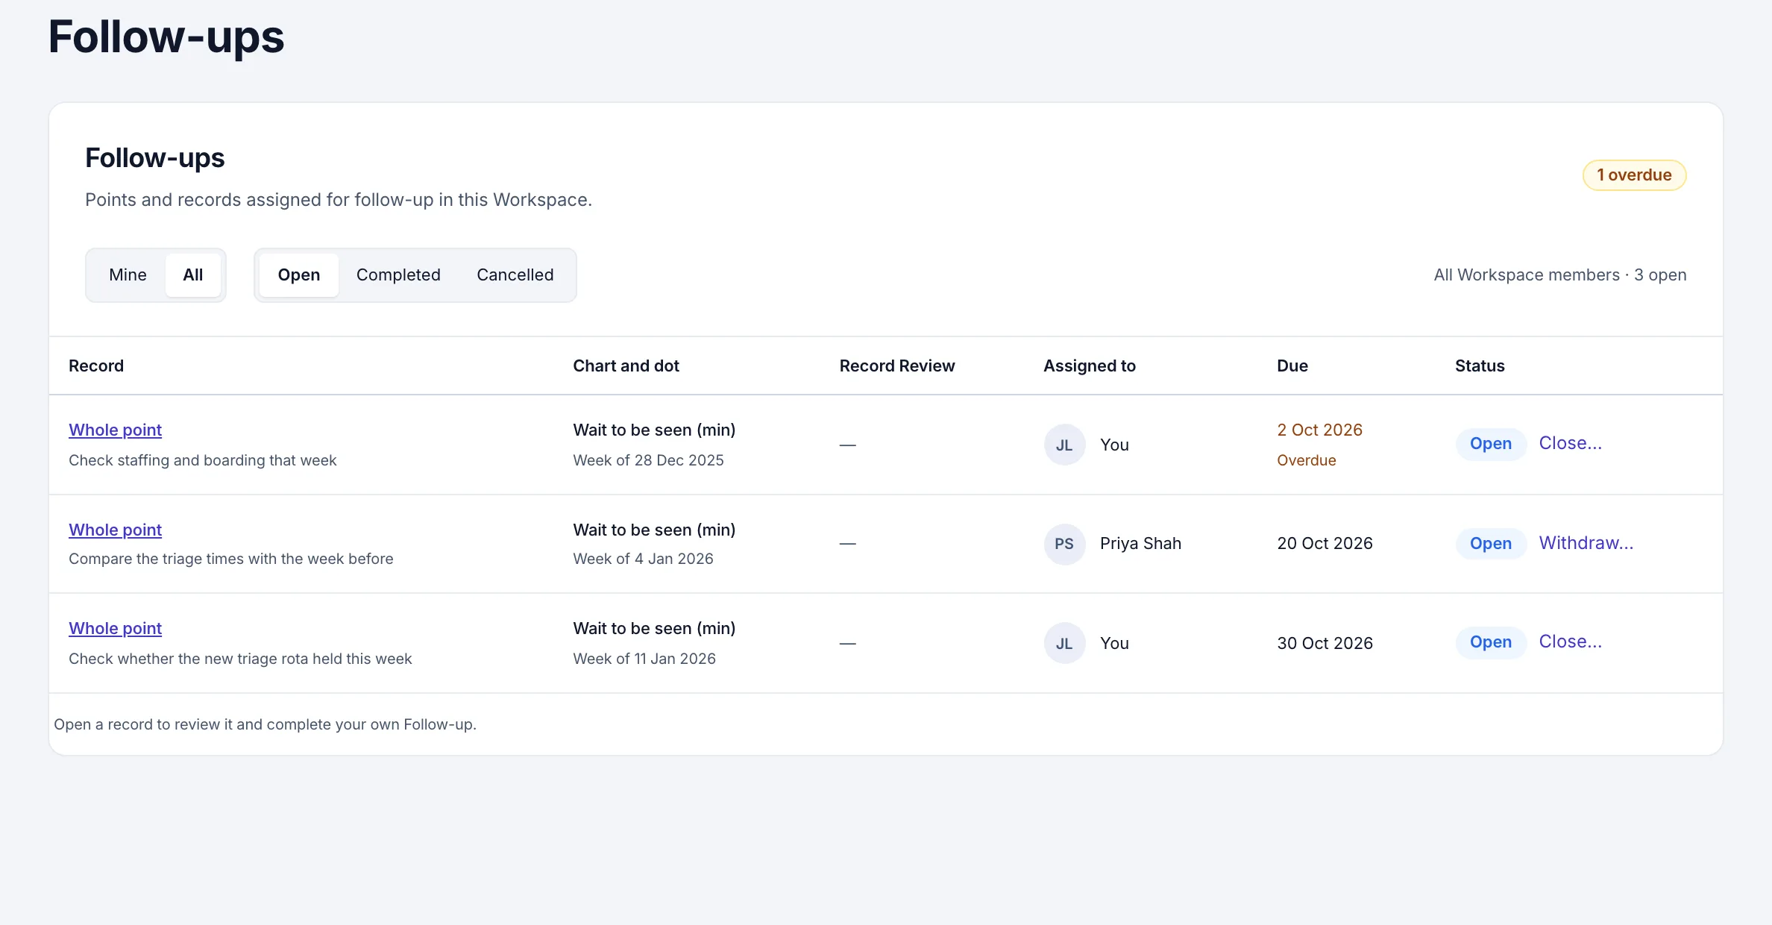The image size is (1772, 925).
Task: Close the follow-up due 2 Oct 2026
Action: coord(1570,443)
